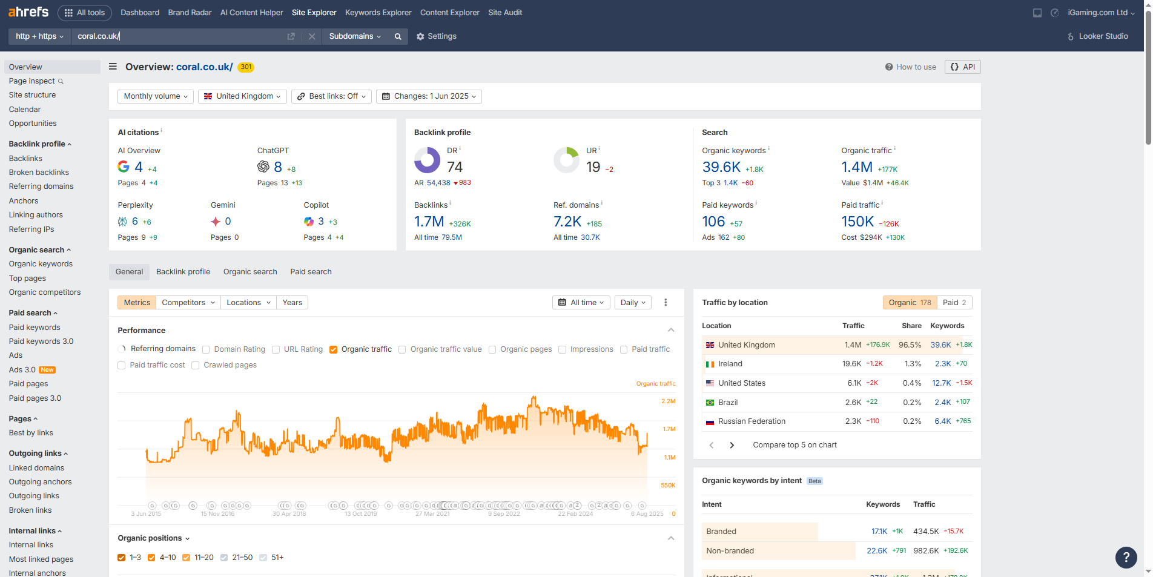Open the Monthly volume dropdown
Screen dimensions: 1153x577
(x=156, y=96)
